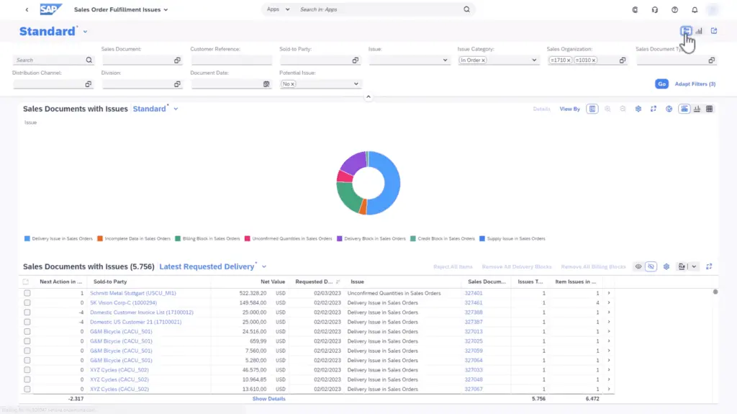Open sales document 327401 link
Screen dimensions: 737x414
[474, 293]
